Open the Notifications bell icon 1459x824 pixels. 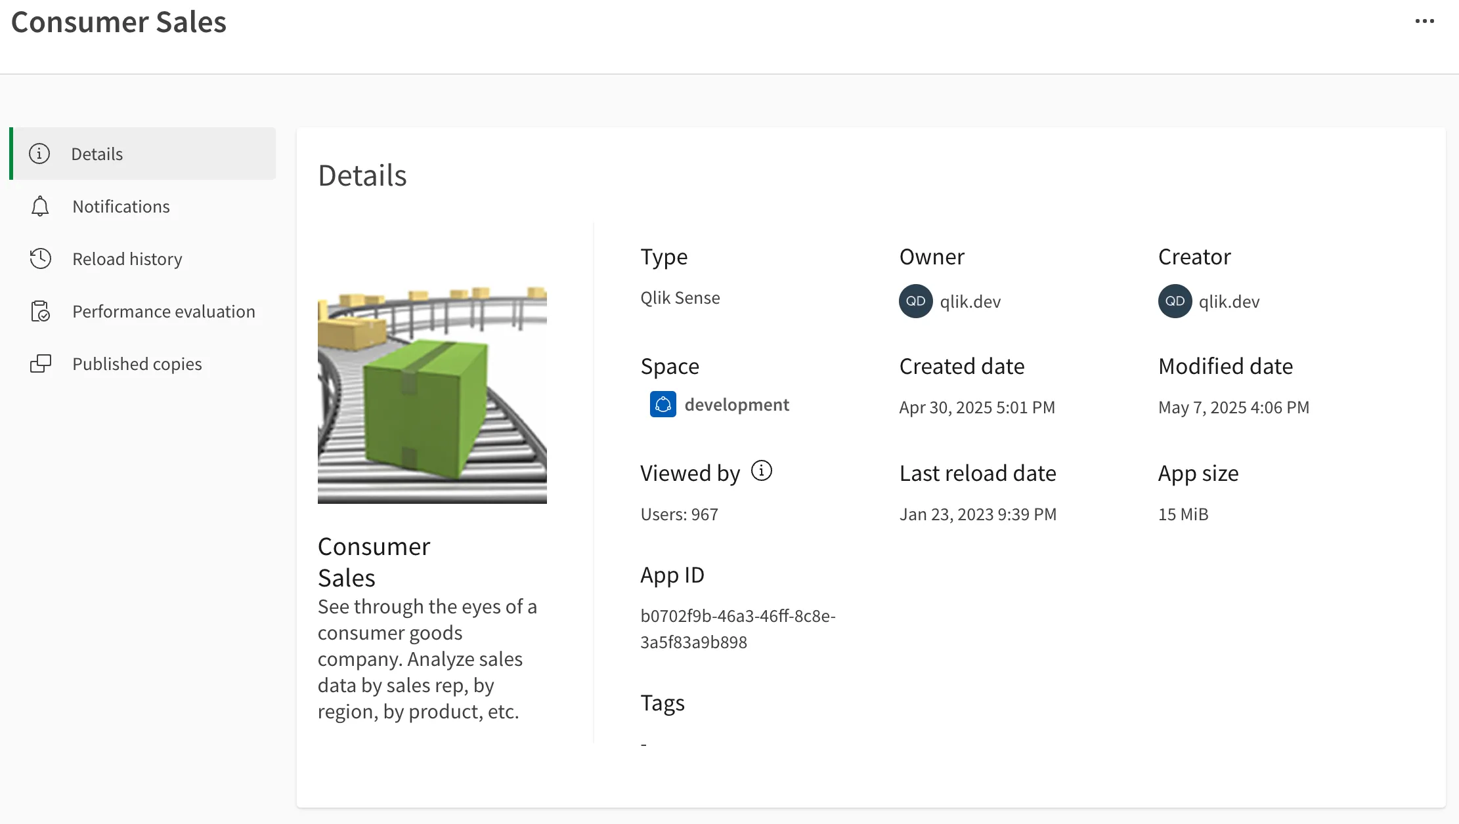coord(41,206)
